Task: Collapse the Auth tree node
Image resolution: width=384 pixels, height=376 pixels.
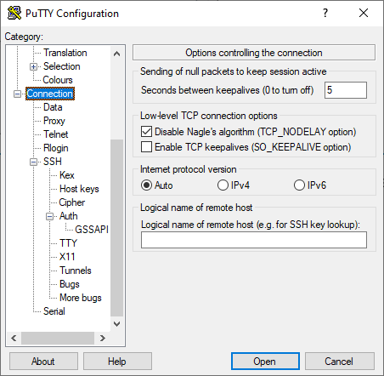Action: (x=49, y=216)
